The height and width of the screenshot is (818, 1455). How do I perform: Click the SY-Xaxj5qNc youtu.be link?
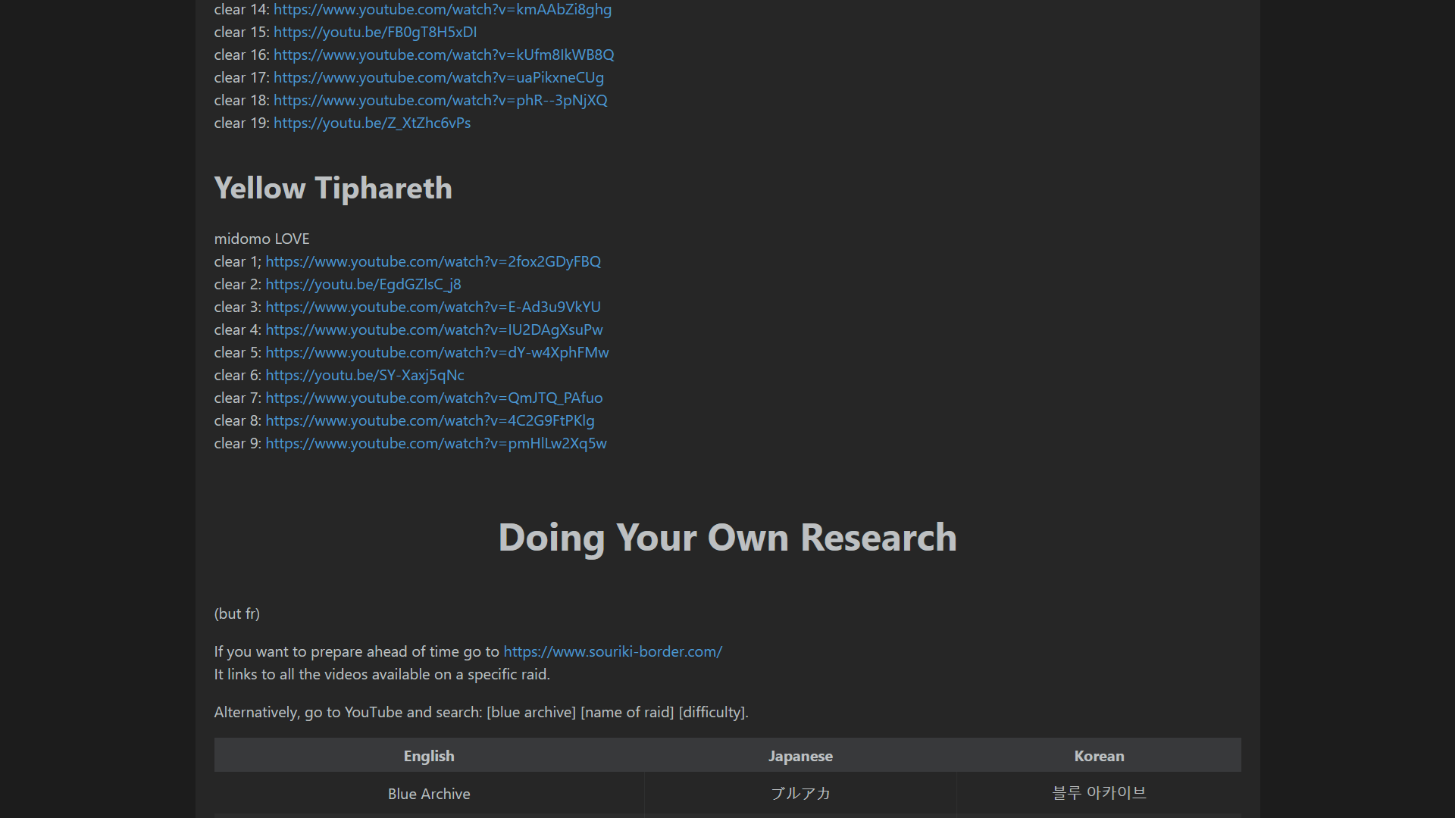pos(365,376)
